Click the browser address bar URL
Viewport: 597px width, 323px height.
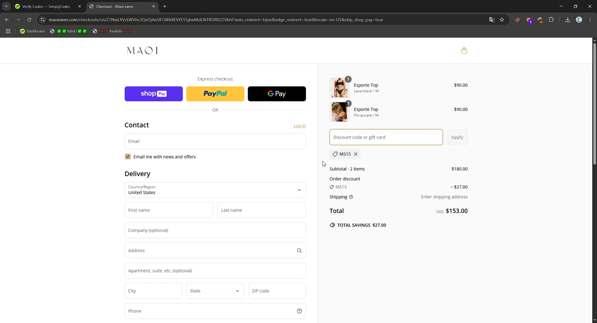(x=216, y=19)
